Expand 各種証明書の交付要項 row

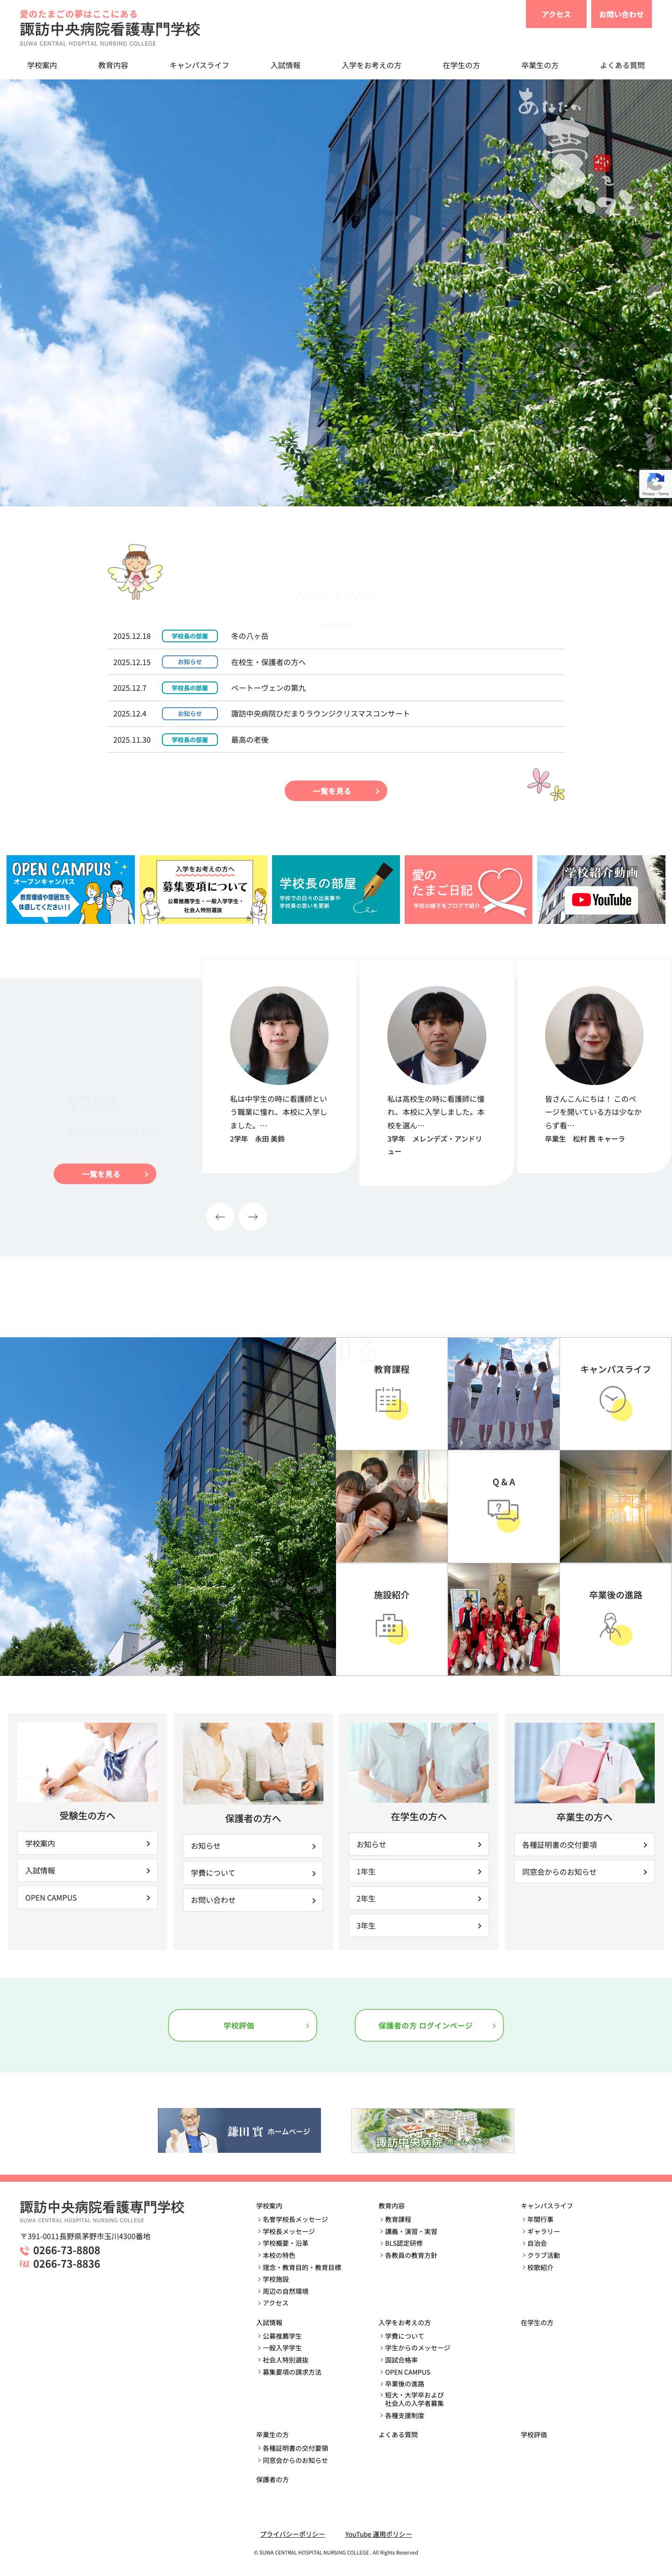[x=584, y=1845]
